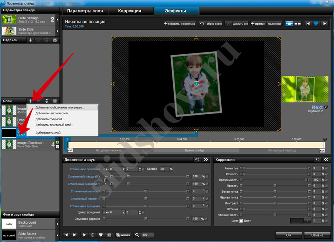The height and width of the screenshot is (242, 334).
Task: Click сброс всего reset button
Action: click(211, 24)
